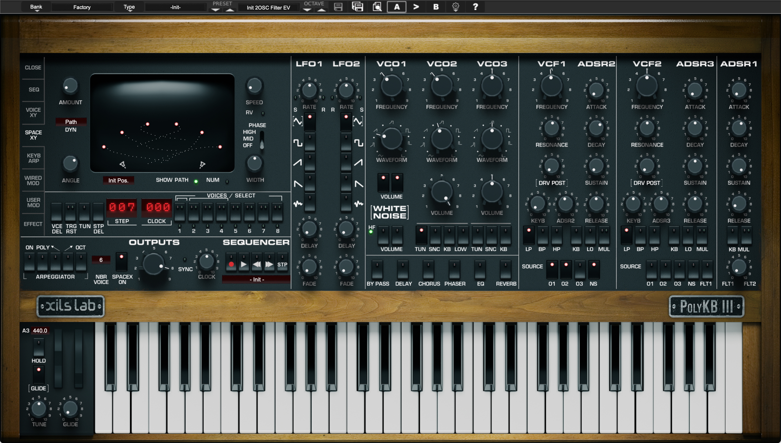
Task: Enable the REVERB effect switch
Action: [505, 270]
